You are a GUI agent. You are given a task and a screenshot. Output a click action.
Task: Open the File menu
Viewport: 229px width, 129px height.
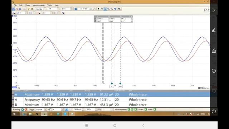pos(15,5)
